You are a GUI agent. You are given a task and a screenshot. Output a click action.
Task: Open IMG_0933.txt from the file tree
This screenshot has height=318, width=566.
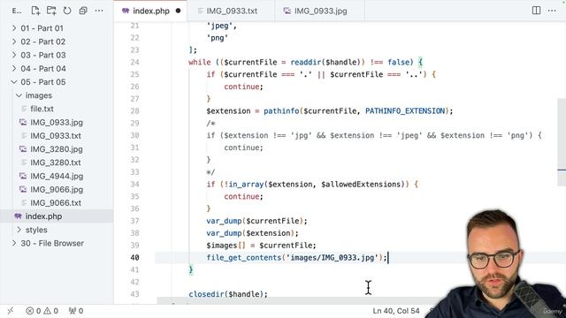pos(57,135)
